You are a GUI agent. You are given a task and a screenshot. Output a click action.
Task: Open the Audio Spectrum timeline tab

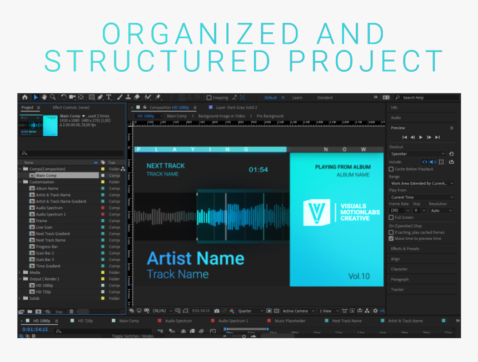click(178, 321)
